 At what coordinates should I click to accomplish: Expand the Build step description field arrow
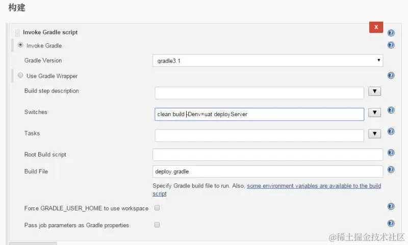(x=375, y=91)
